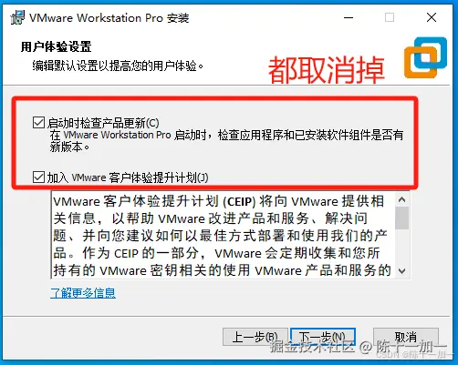The width and height of the screenshot is (458, 365).
Task: Uncheck 启动时检查产品更新 checkbox
Action: point(38,123)
